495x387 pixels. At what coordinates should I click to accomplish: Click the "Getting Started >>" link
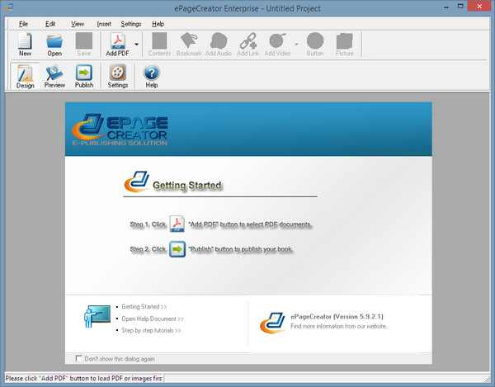pos(144,305)
